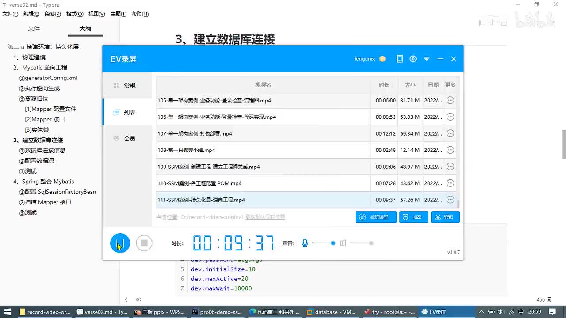Click the 更改默认保存位置 link

point(265,217)
